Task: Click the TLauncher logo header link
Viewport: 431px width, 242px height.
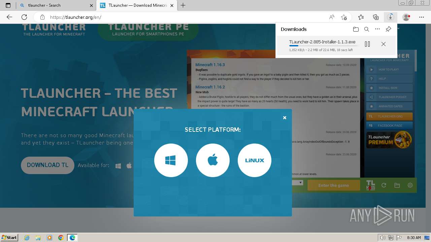Action: 54,30
